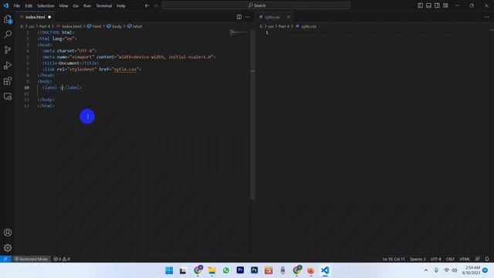The image size is (494, 278).
Task: Toggle the secondary side bar layout icon
Action: [x=437, y=5]
